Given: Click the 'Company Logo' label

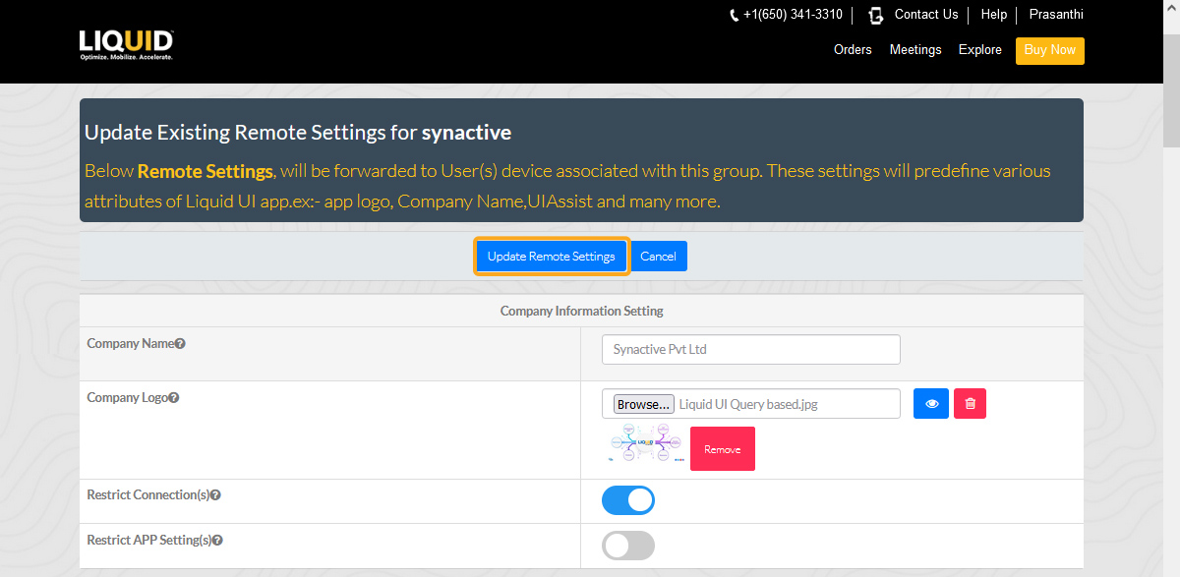Looking at the screenshot, I should [x=127, y=398].
